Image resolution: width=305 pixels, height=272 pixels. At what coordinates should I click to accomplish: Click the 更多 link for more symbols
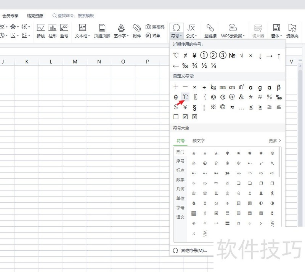(274, 141)
